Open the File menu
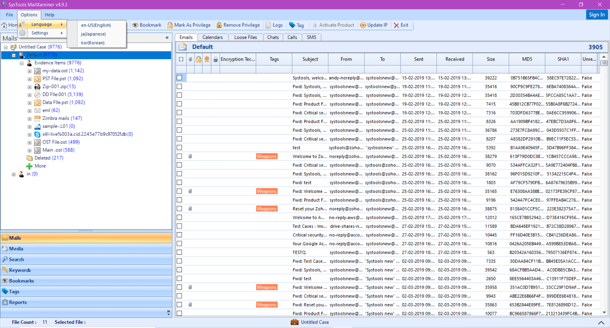The height and width of the screenshot is (328, 610). point(10,15)
